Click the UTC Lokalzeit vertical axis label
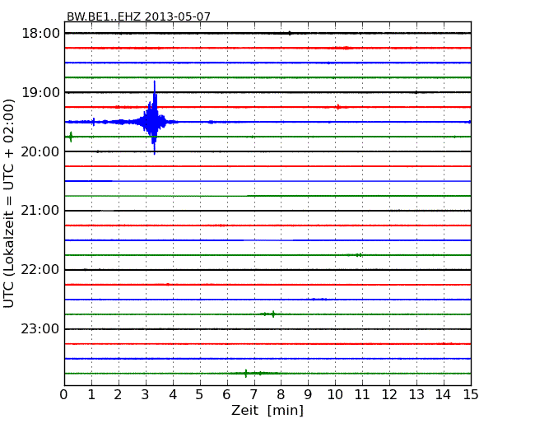535x428 pixels. [x=9, y=203]
